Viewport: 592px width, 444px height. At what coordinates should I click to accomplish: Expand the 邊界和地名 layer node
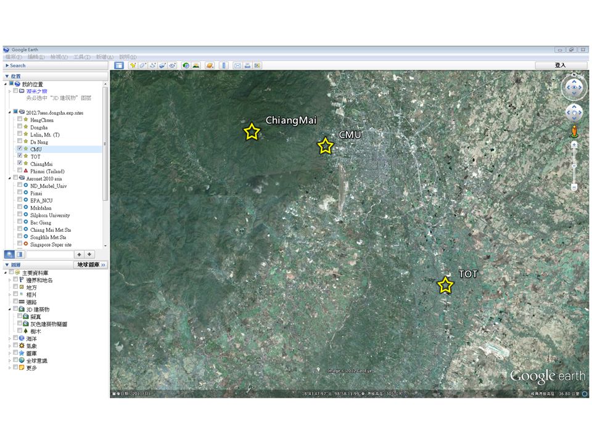(x=10, y=280)
